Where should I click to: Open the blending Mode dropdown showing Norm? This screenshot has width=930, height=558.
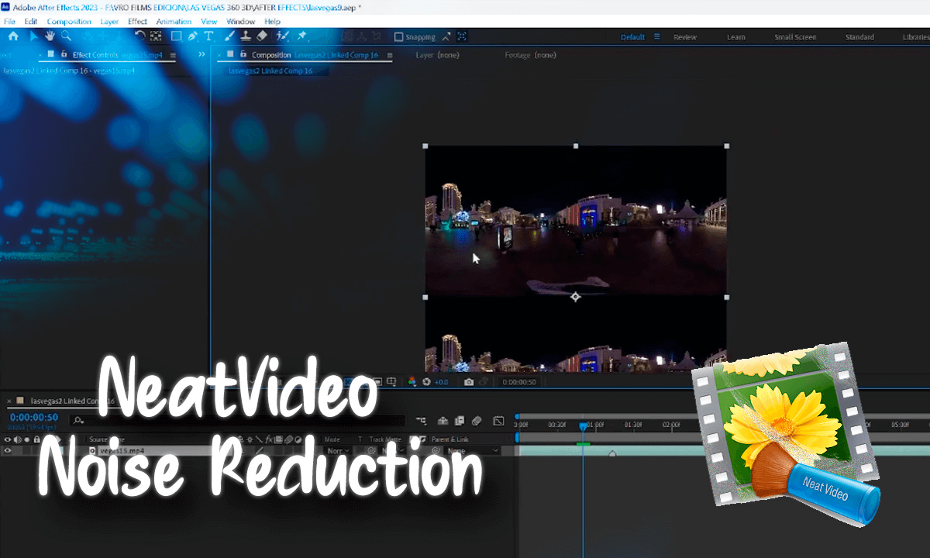(x=336, y=449)
